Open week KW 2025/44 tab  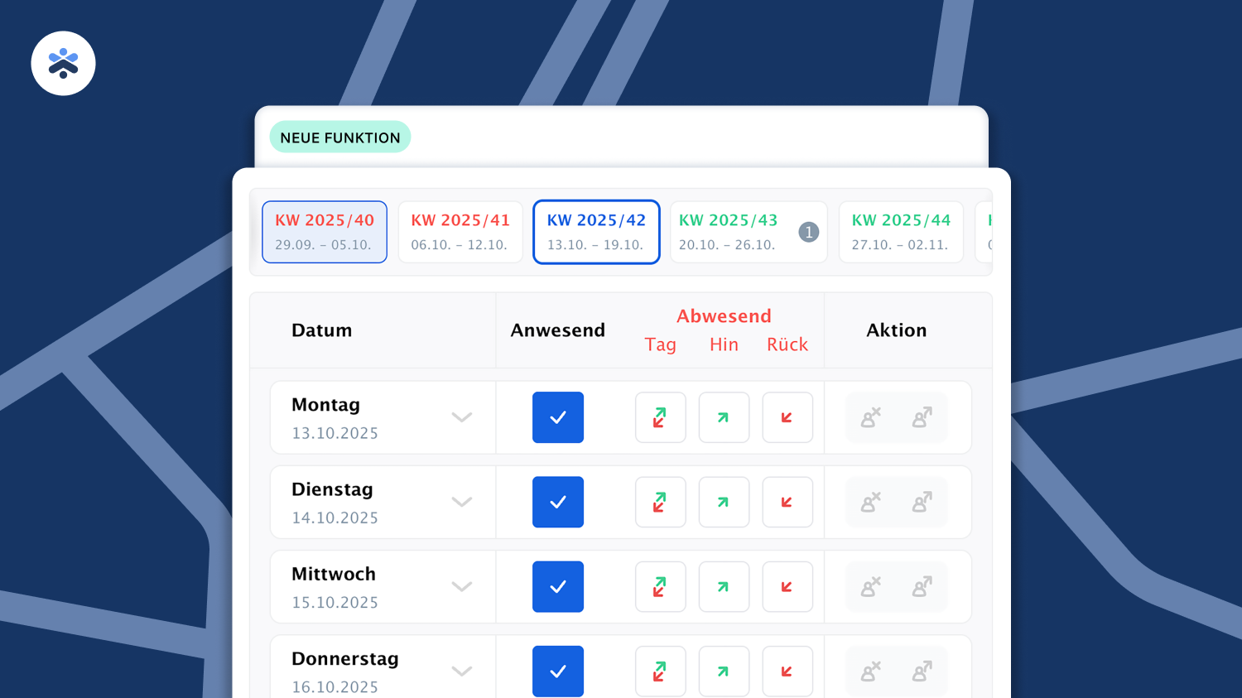[901, 232]
